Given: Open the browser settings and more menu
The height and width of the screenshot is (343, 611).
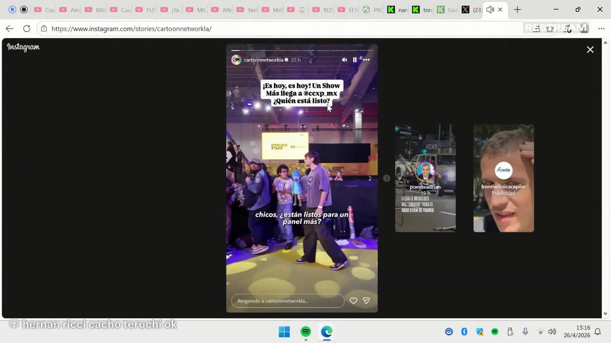Looking at the screenshot, I should pos(601,29).
